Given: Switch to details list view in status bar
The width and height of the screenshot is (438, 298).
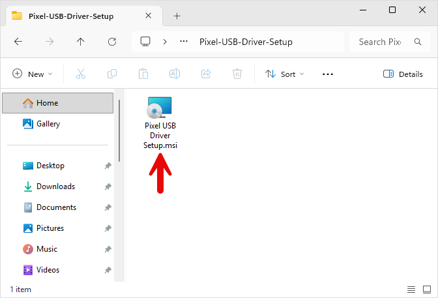Looking at the screenshot, I should [411, 290].
